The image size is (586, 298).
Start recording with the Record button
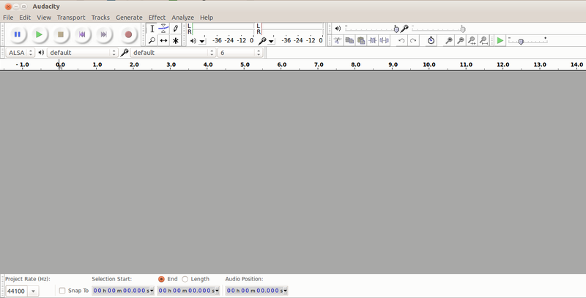(x=128, y=34)
